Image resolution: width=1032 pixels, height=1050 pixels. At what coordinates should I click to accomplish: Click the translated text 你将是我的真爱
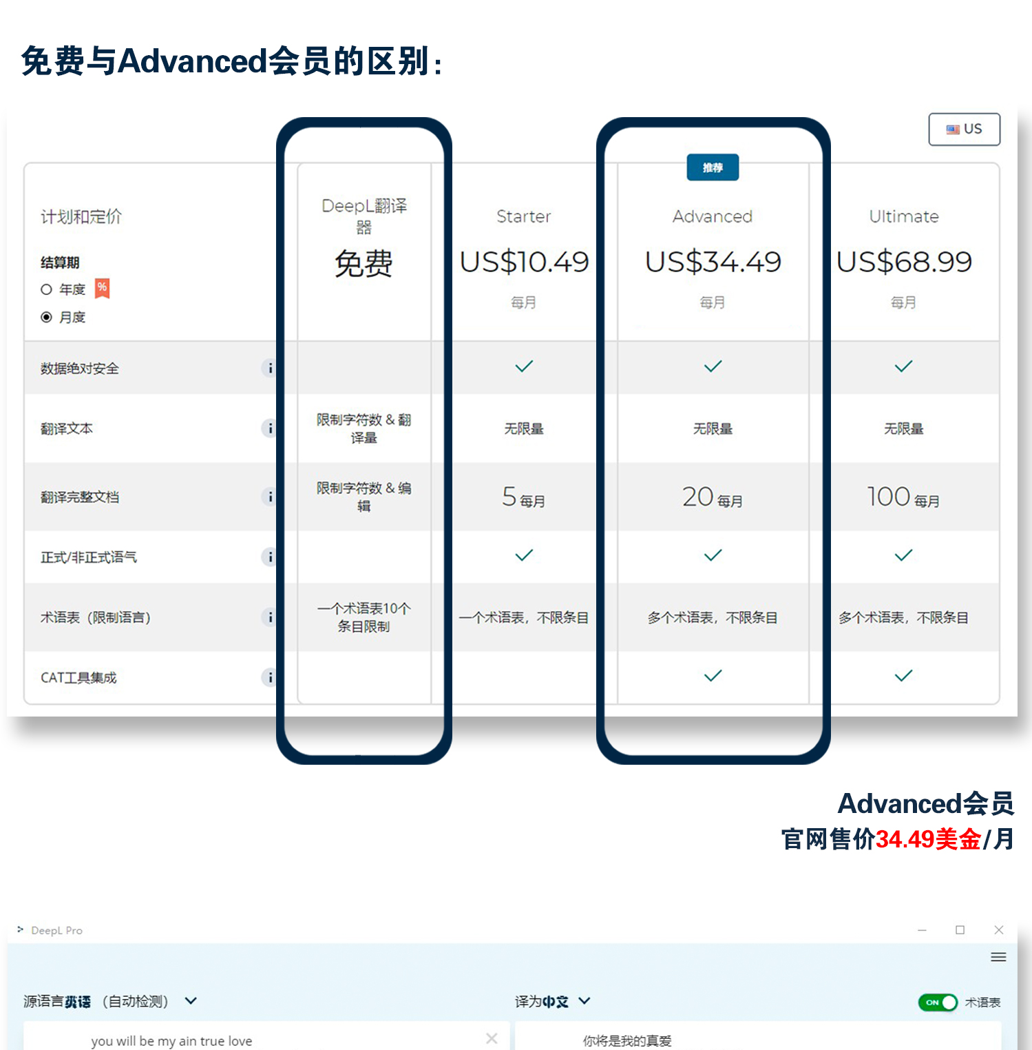point(627,1040)
